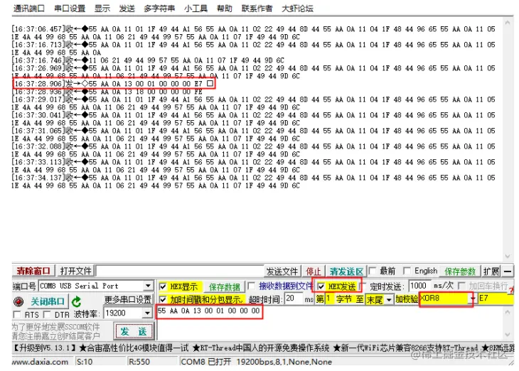
Task: Toggle 加时间戳和分包显示 checkbox
Action: click(x=163, y=299)
